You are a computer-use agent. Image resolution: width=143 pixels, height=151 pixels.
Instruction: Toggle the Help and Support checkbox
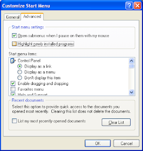[13, 94]
